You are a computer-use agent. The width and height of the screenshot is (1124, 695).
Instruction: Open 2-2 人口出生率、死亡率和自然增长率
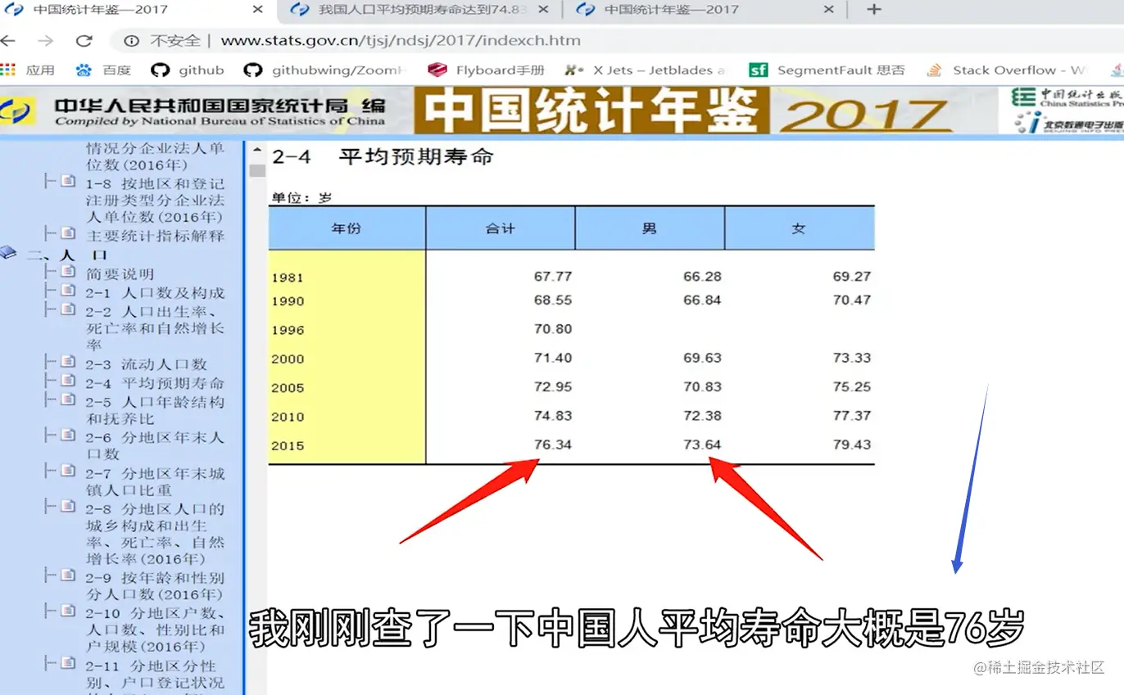click(x=153, y=328)
